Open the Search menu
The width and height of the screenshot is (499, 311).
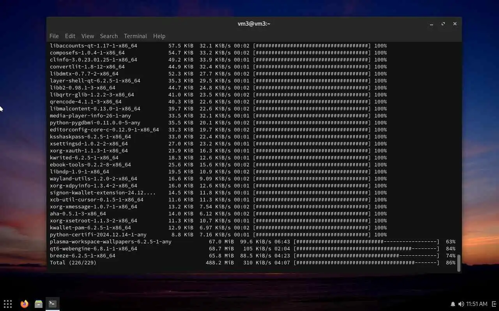click(x=109, y=36)
